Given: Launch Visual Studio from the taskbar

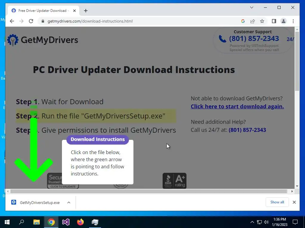Looking at the screenshot, I should tap(66, 222).
